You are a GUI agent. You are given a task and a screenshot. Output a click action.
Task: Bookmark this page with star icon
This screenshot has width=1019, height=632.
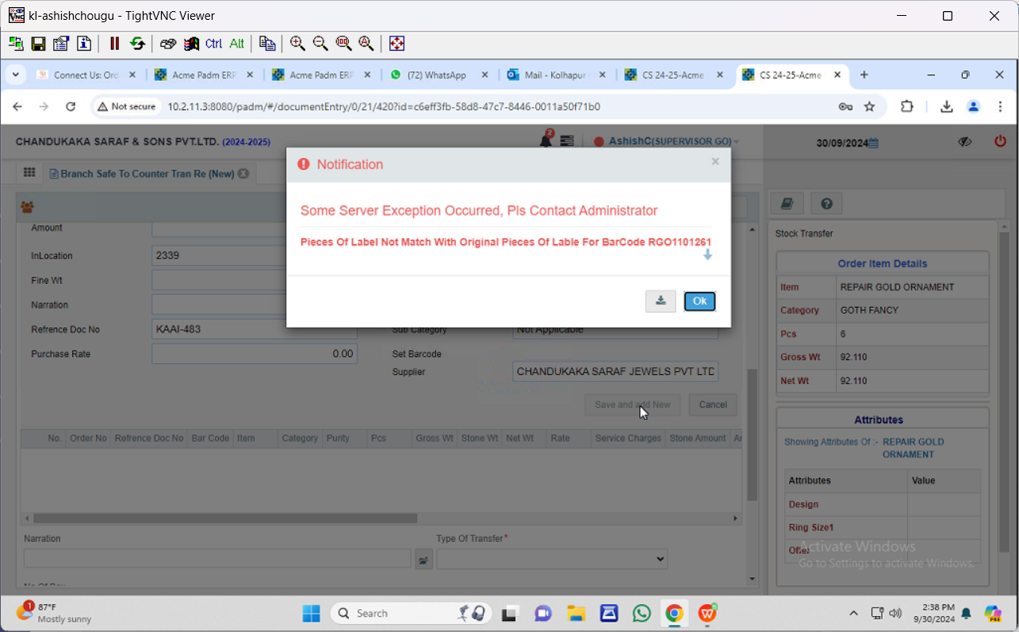coord(869,106)
